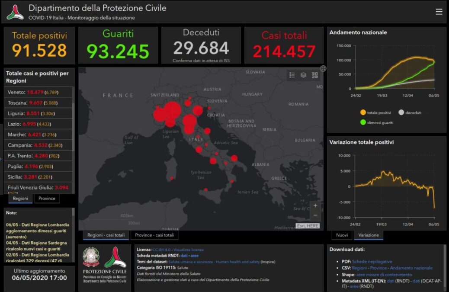Toggle dimessi guariti series in legend
Screen dimensions: 449x292
coord(377,122)
